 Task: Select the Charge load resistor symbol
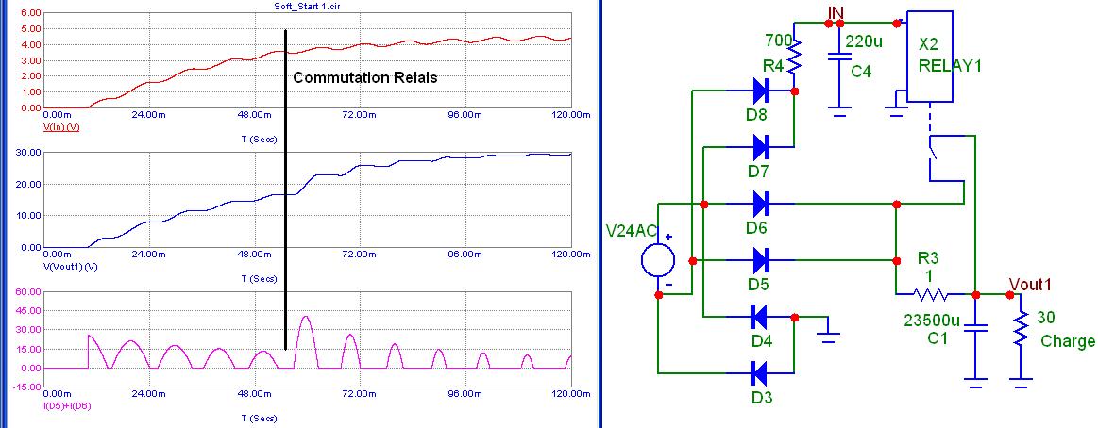click(1021, 327)
